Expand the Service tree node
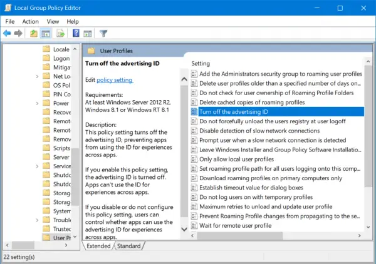Screen dimensions: 376x264 click(37, 166)
